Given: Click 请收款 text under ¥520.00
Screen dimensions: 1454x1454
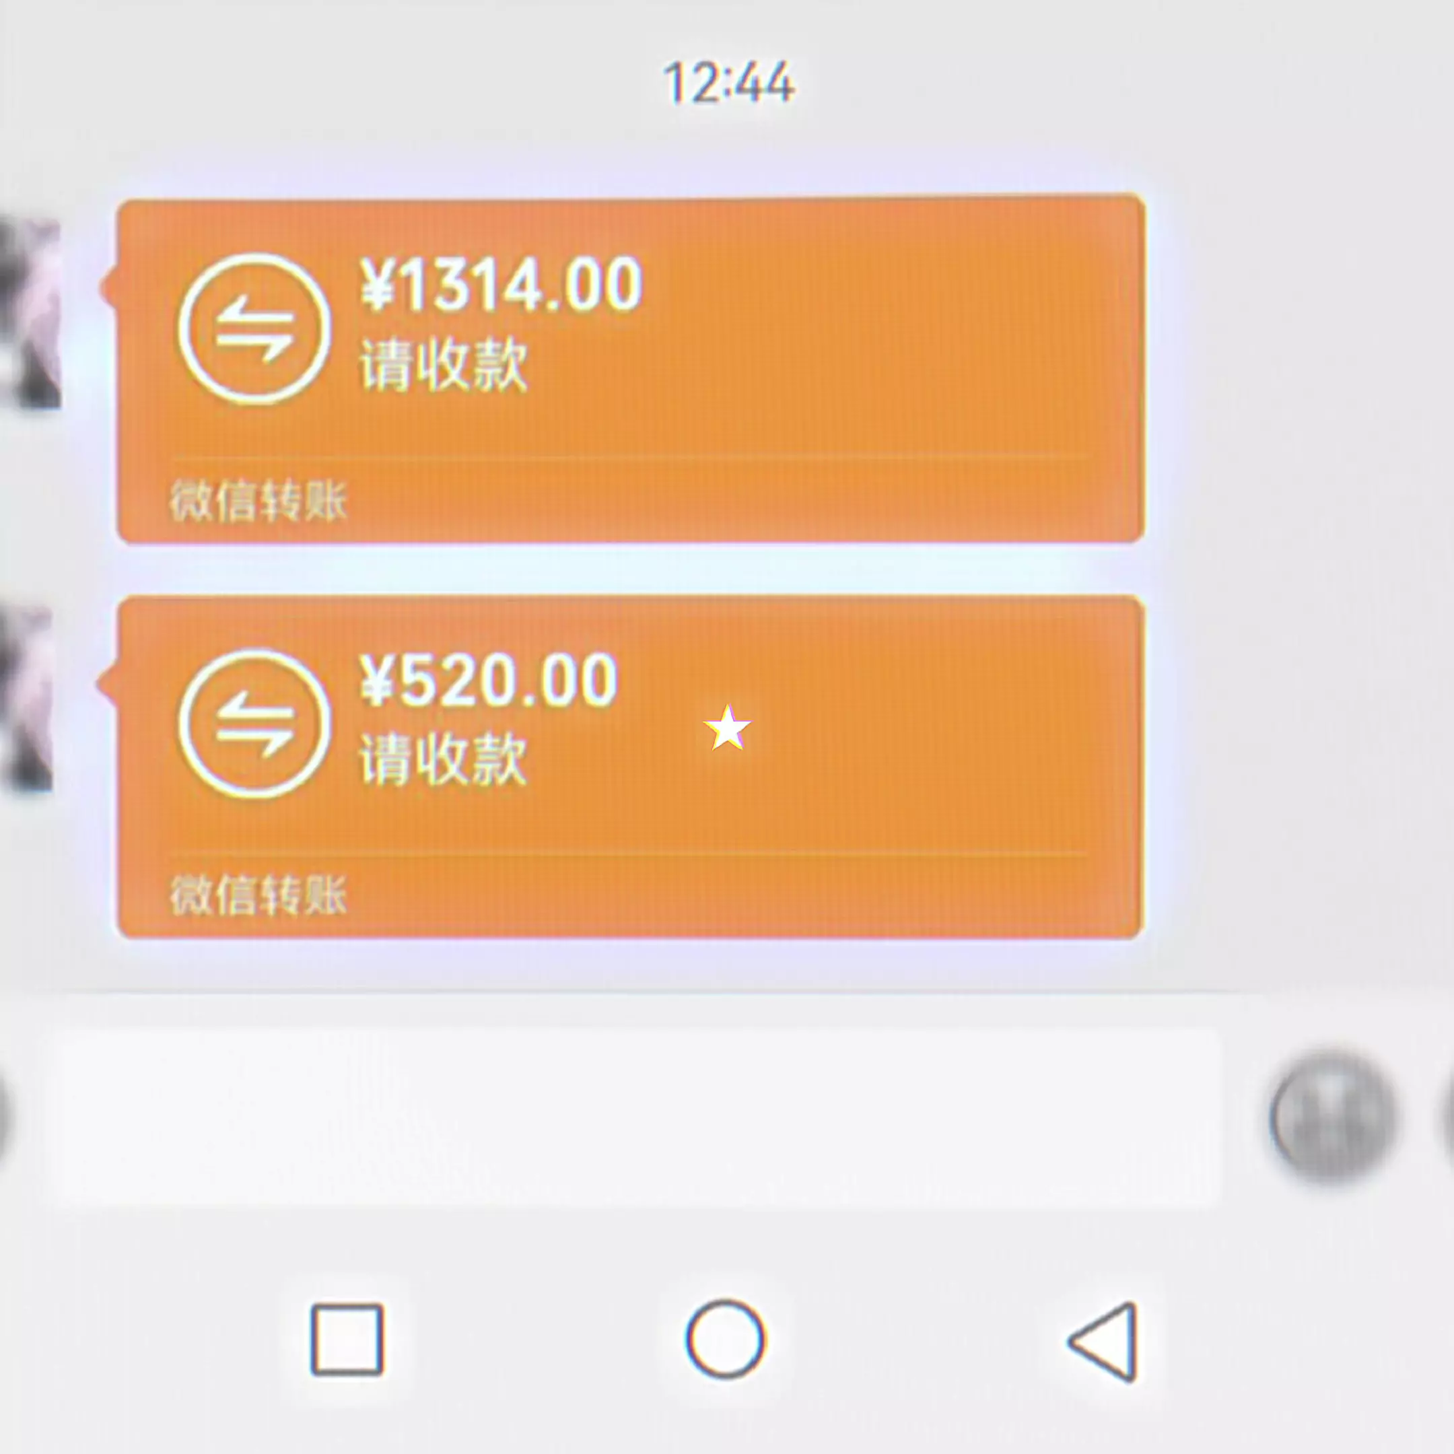Looking at the screenshot, I should pyautogui.click(x=442, y=759).
